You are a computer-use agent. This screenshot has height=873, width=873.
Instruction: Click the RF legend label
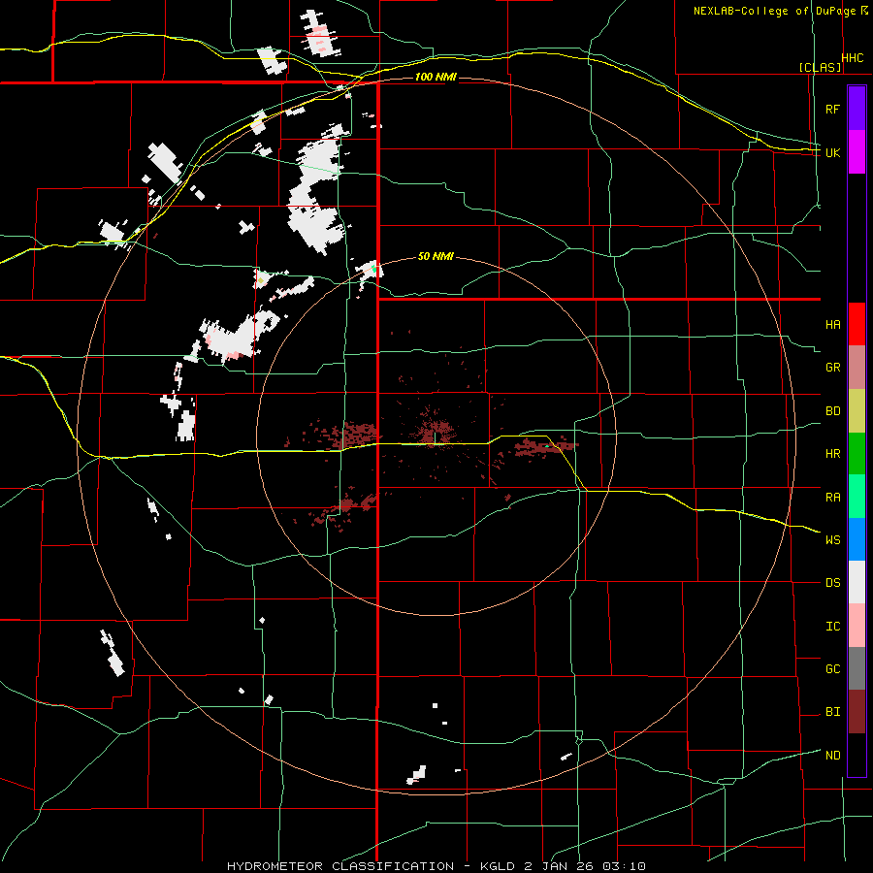(x=832, y=109)
